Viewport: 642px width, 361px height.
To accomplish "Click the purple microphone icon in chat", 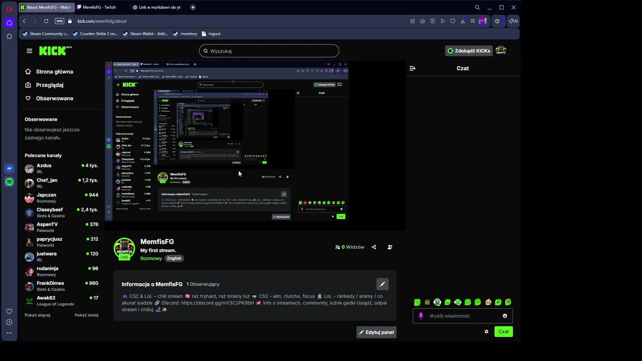I will coord(421,316).
